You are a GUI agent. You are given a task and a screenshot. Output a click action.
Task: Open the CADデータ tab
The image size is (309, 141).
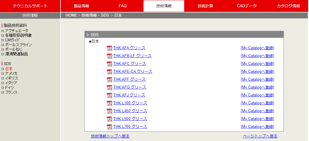(247, 6)
